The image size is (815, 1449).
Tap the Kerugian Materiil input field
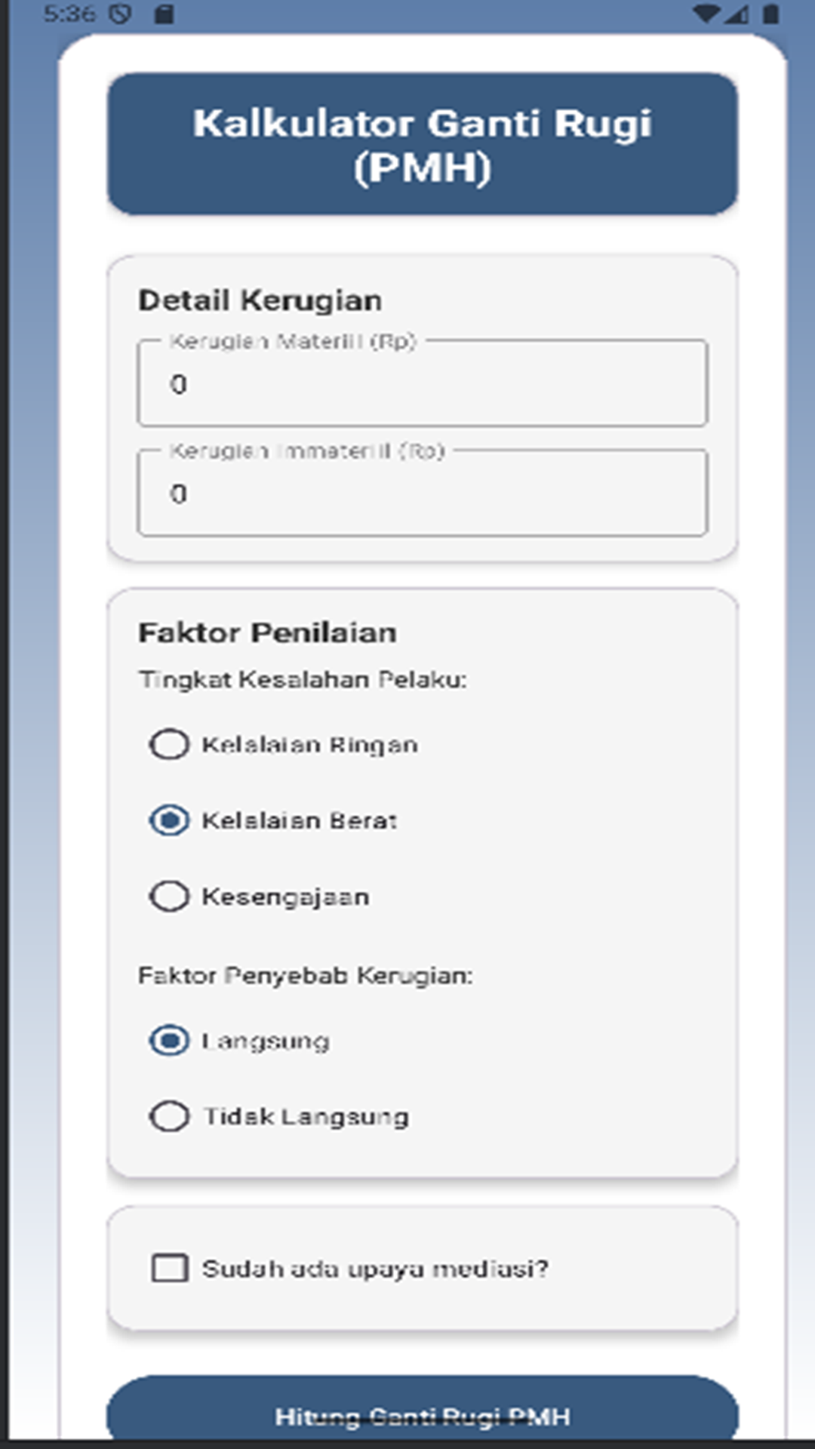click(x=423, y=383)
